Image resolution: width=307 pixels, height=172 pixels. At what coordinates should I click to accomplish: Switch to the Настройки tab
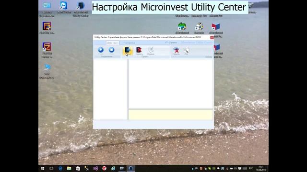(129, 43)
